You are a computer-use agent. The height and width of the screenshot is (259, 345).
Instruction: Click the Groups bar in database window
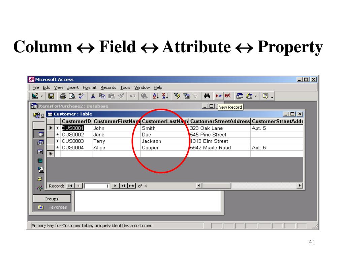point(52,199)
